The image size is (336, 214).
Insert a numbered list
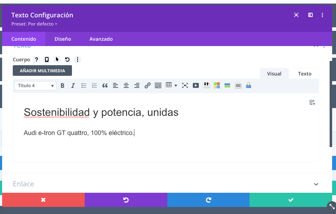(95, 86)
